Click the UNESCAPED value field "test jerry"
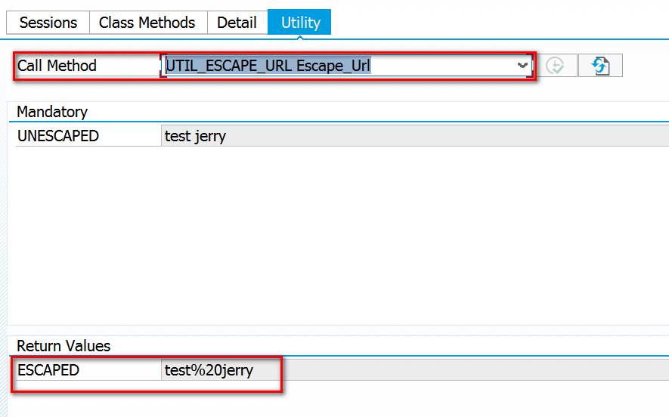This screenshot has height=417, width=669. pyautogui.click(x=195, y=136)
